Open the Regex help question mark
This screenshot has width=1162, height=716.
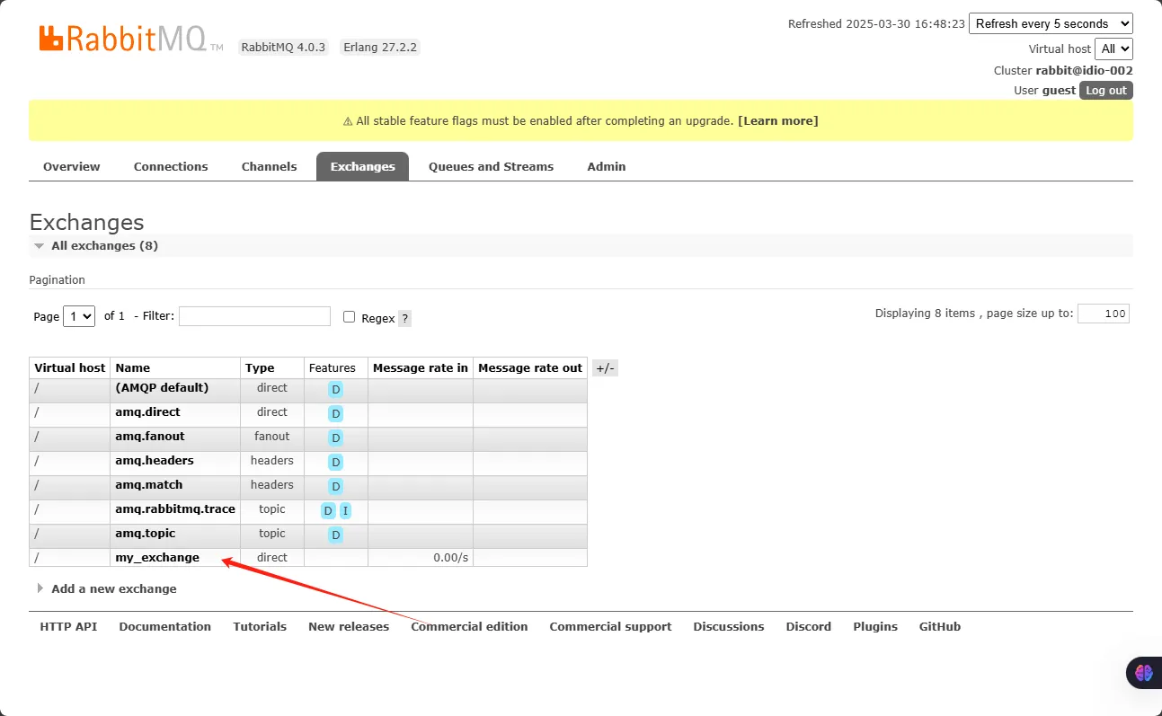404,318
